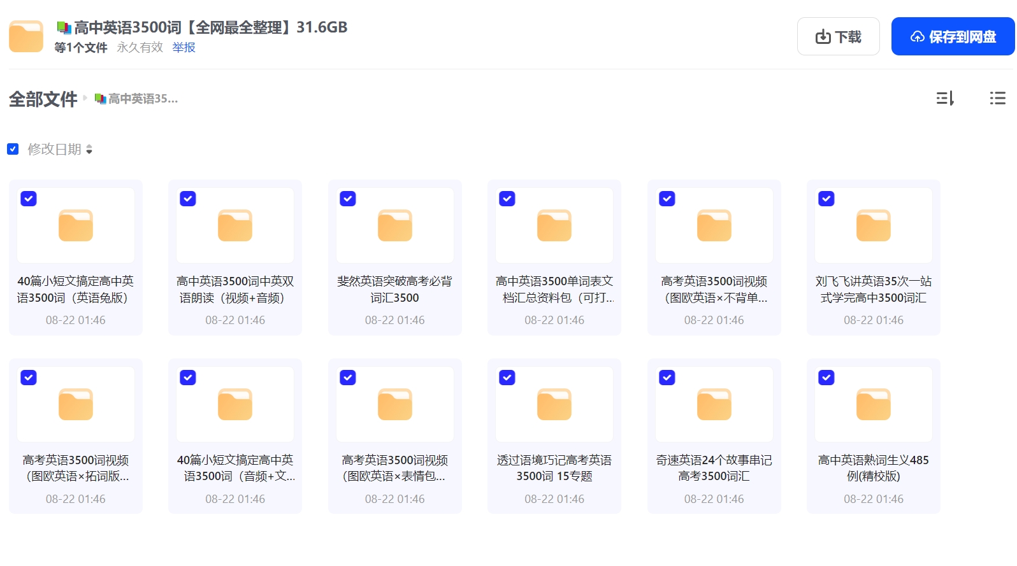Image resolution: width=1017 pixels, height=566 pixels.
Task: Open the 透过语境巧记高考英语 folder icon
Action: pos(554,404)
